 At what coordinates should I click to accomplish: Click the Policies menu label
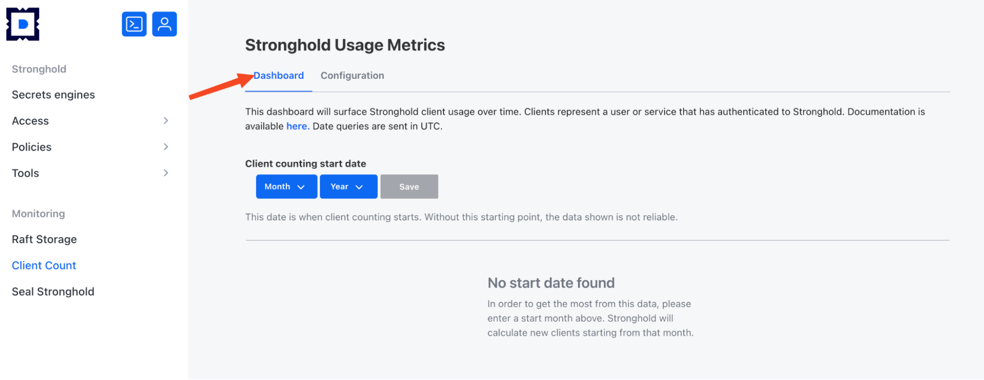coord(32,147)
